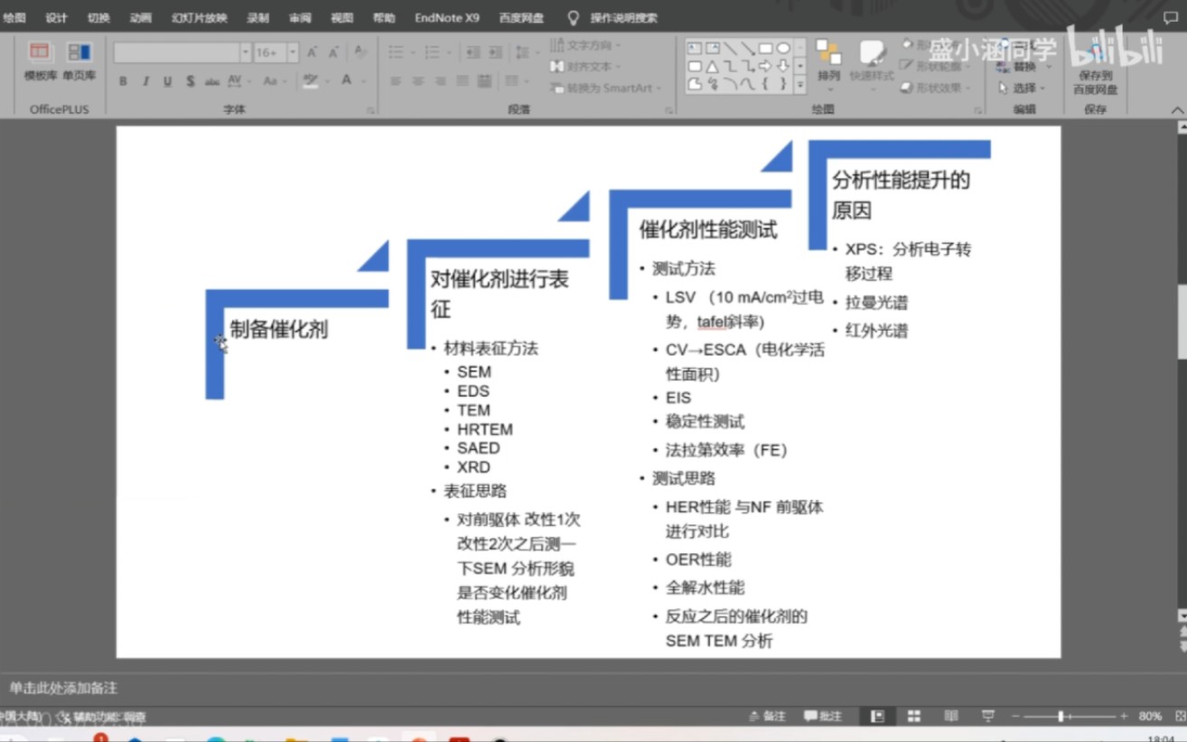The width and height of the screenshot is (1187, 742).
Task: Select the down block arrow shape
Action: click(x=784, y=66)
